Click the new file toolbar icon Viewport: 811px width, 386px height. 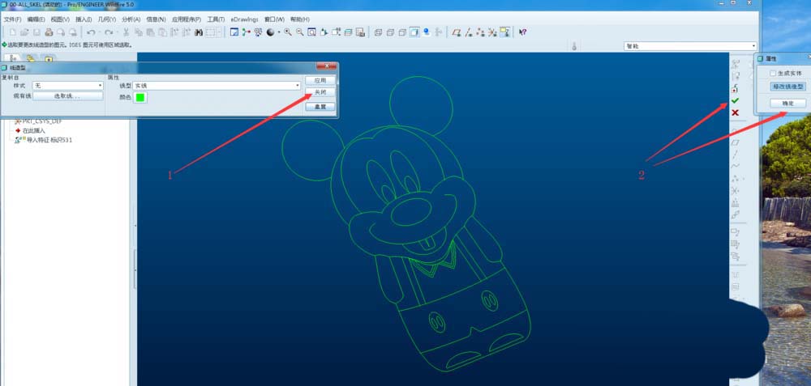coord(12,32)
